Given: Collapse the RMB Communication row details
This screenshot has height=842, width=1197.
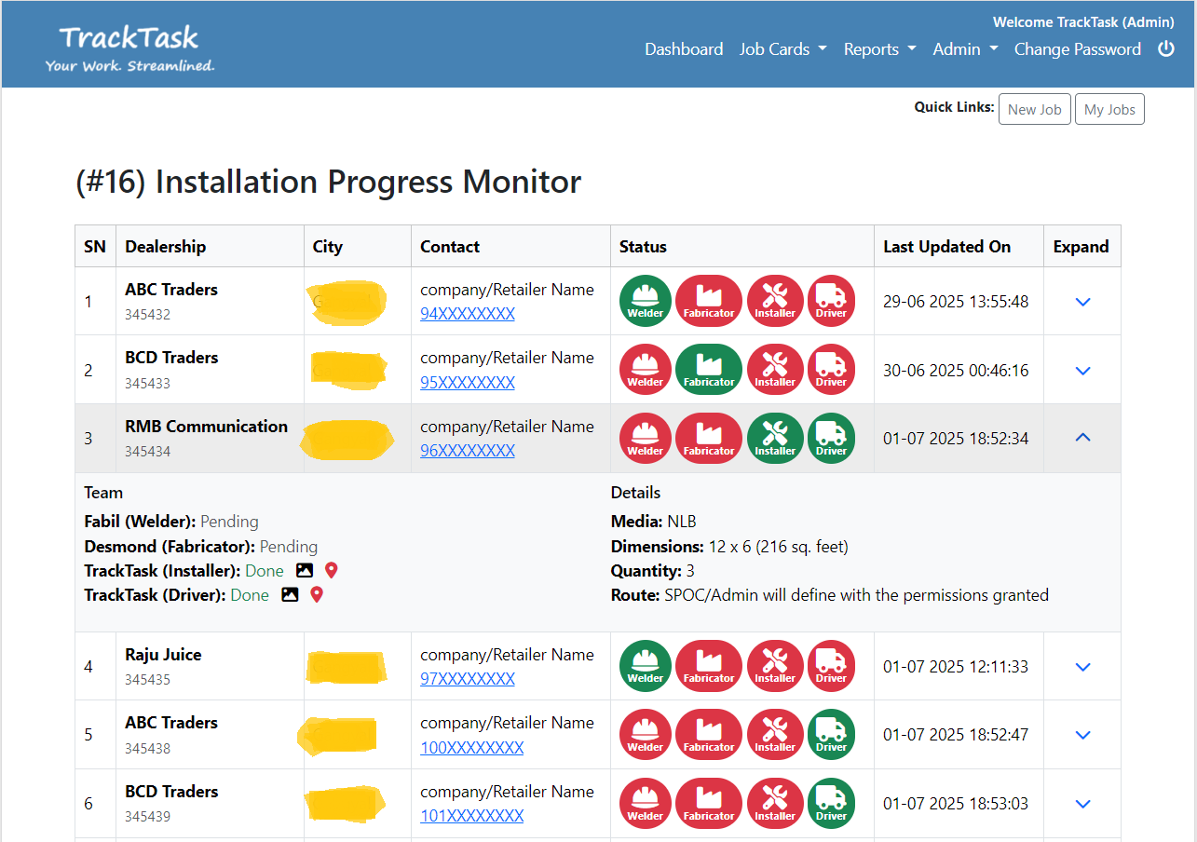Looking at the screenshot, I should [x=1081, y=438].
